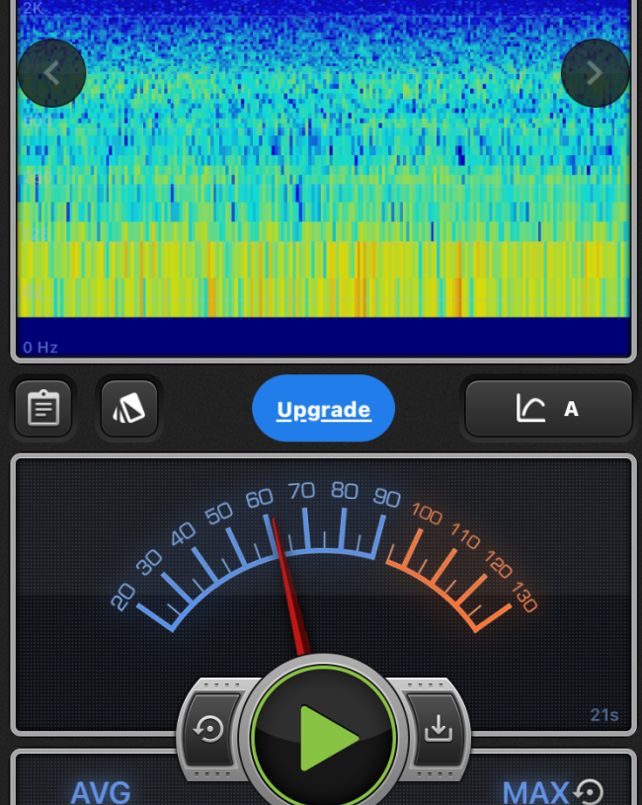This screenshot has height=805, width=642.
Task: Click the 2K frequency axis label
Action: click(34, 8)
